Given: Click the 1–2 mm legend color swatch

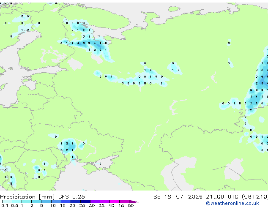Looking at the screenshot, I should pyautogui.click(x=27, y=202).
